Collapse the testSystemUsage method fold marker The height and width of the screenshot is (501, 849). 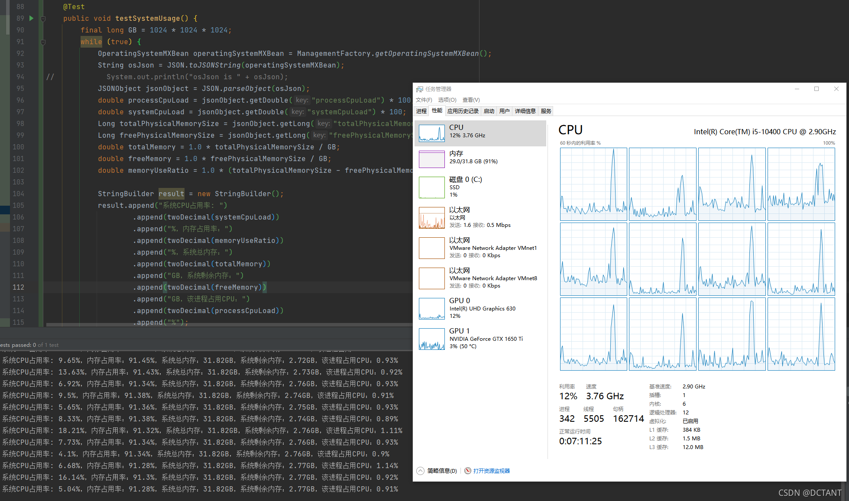click(x=43, y=19)
